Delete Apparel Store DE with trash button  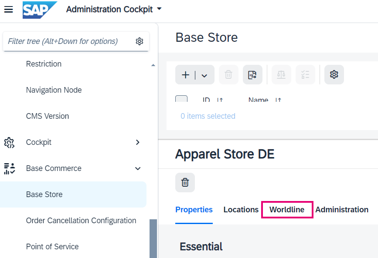coord(185,182)
